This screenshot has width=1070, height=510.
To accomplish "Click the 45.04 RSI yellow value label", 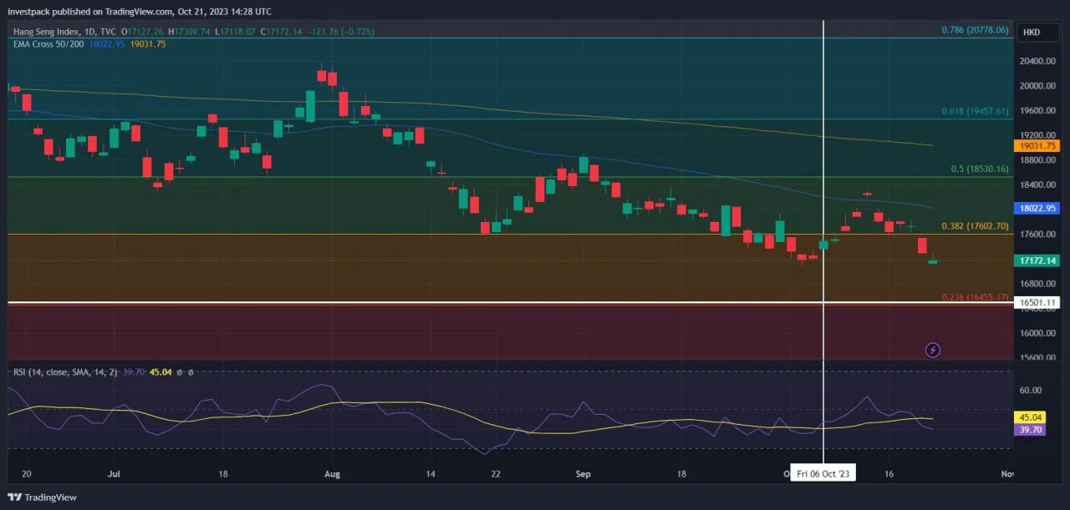I will (1029, 417).
